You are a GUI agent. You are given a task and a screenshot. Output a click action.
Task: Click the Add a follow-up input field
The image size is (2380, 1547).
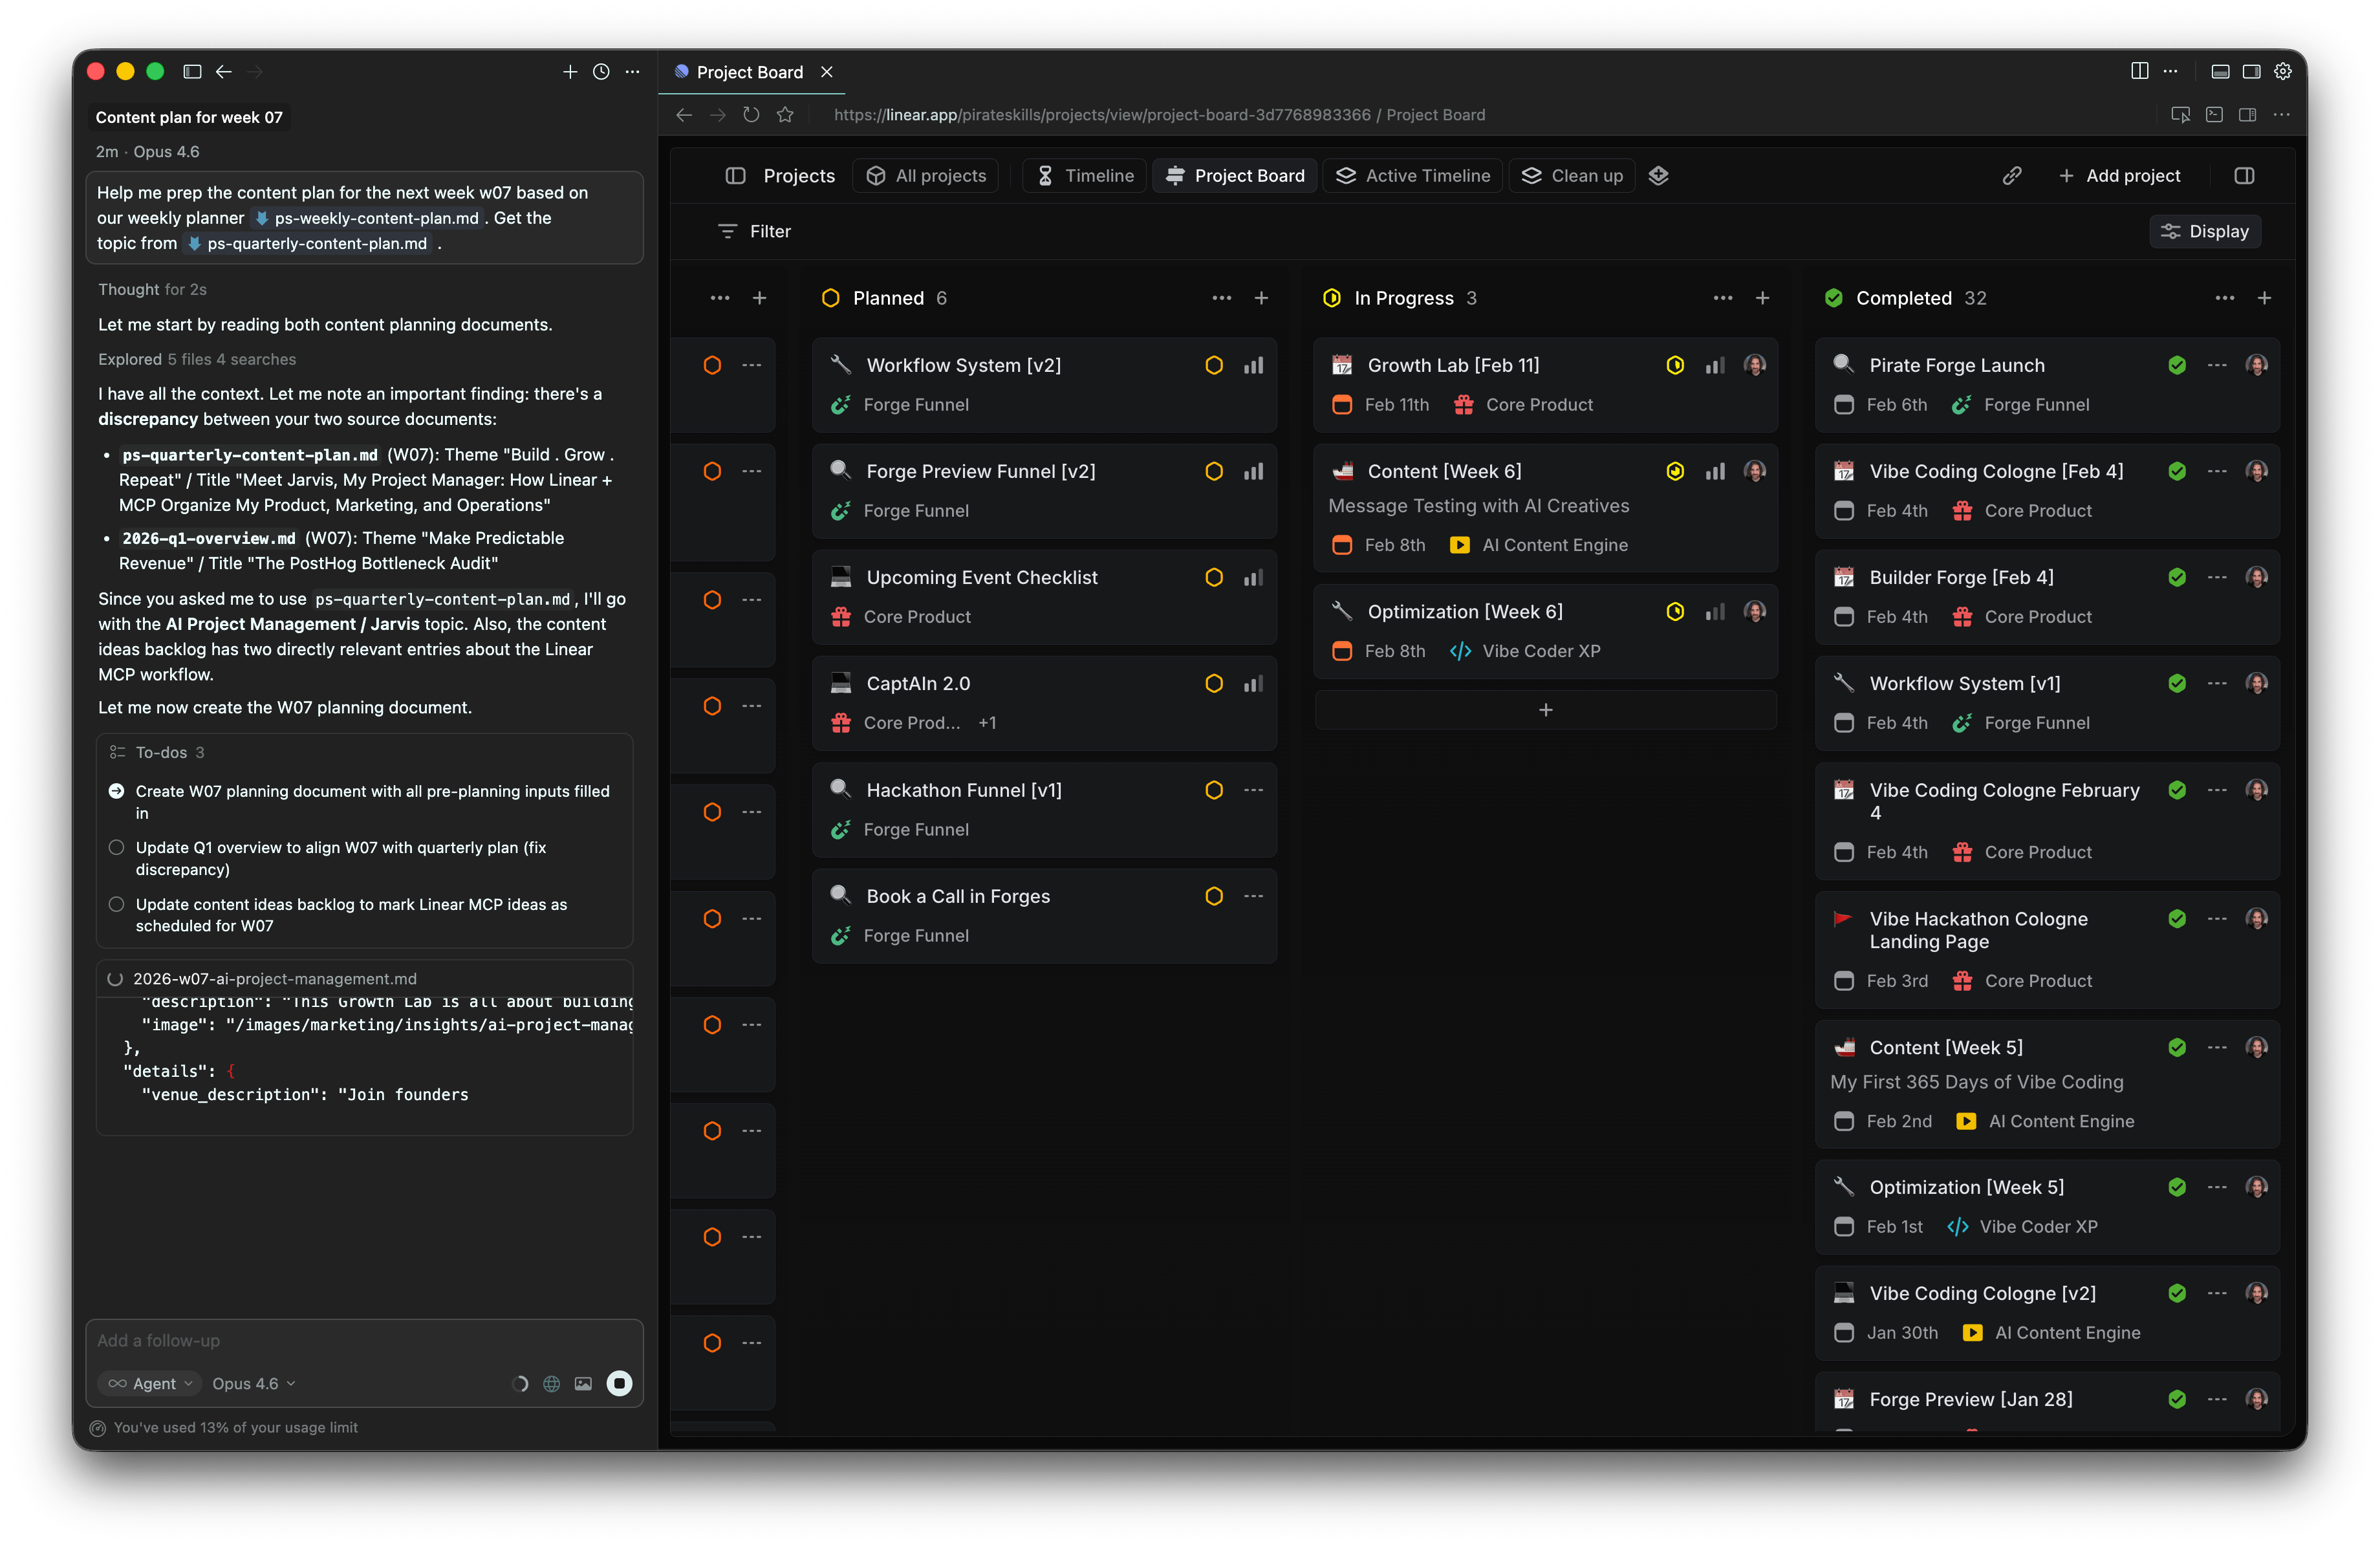coord(300,1340)
